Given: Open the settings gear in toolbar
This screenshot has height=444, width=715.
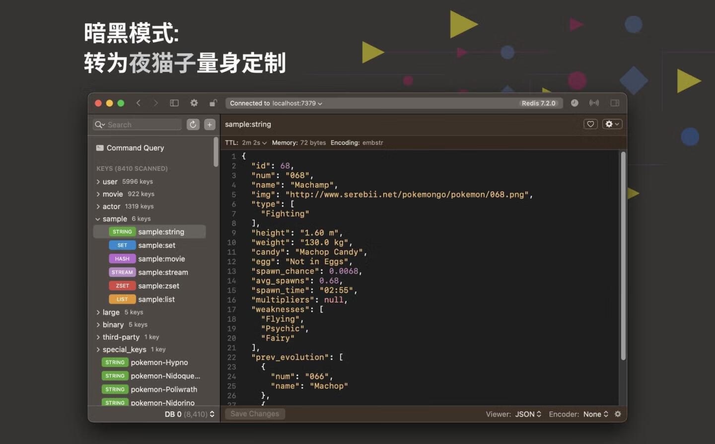Looking at the screenshot, I should pos(194,103).
